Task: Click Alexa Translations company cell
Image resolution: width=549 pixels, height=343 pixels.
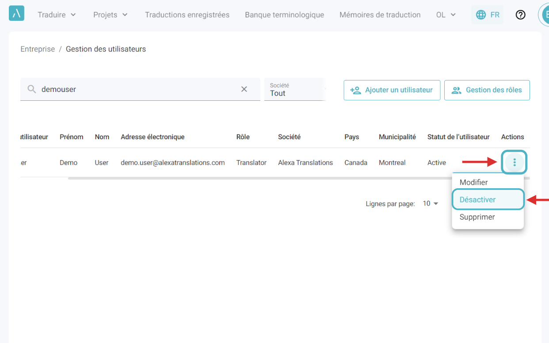Action: (x=305, y=163)
